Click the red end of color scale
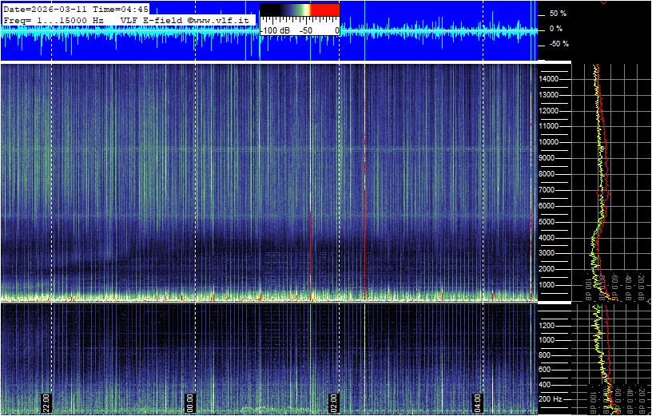Viewport: 652px width, 416px height. tap(324, 10)
